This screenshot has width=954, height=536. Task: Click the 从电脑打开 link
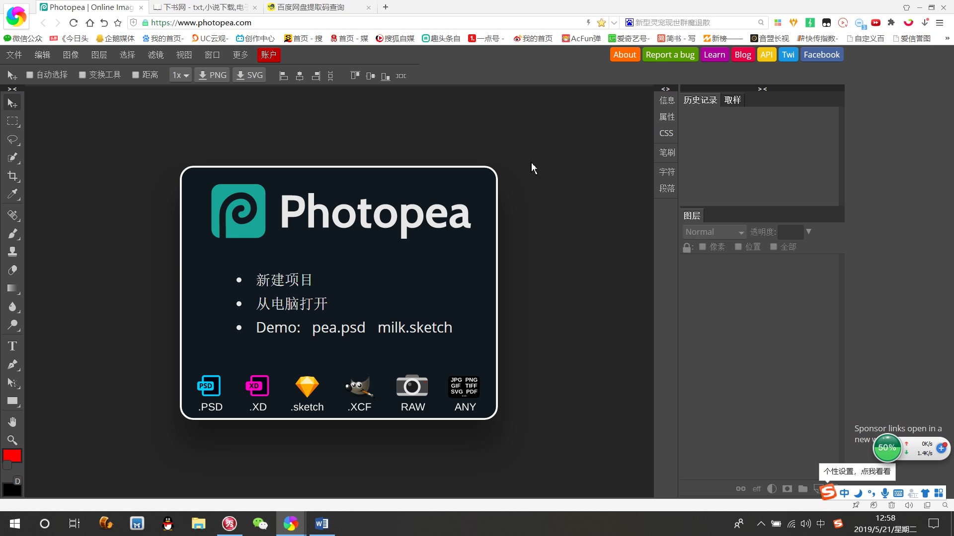(x=292, y=304)
